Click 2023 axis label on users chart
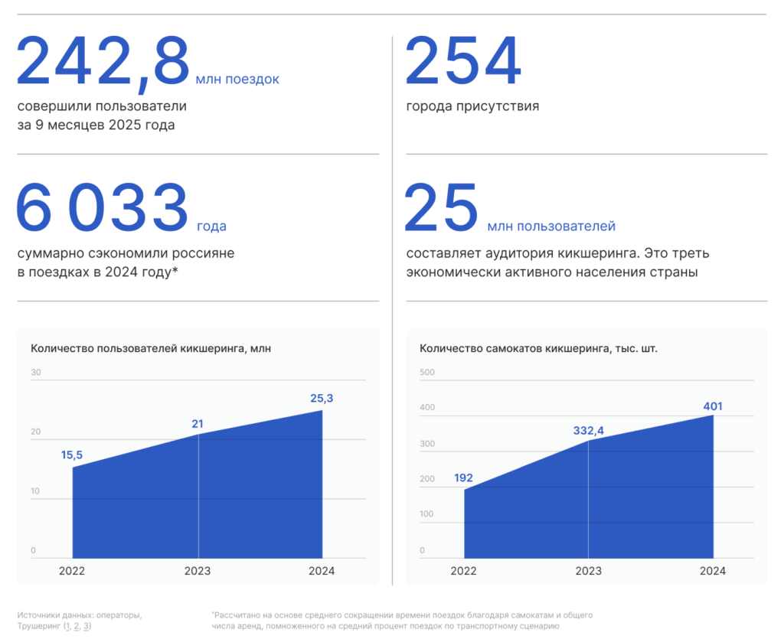 click(x=198, y=571)
